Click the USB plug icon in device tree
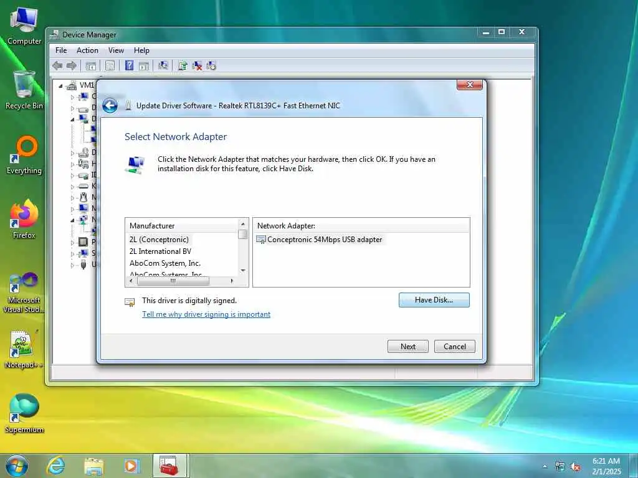638x478 pixels. point(83,265)
